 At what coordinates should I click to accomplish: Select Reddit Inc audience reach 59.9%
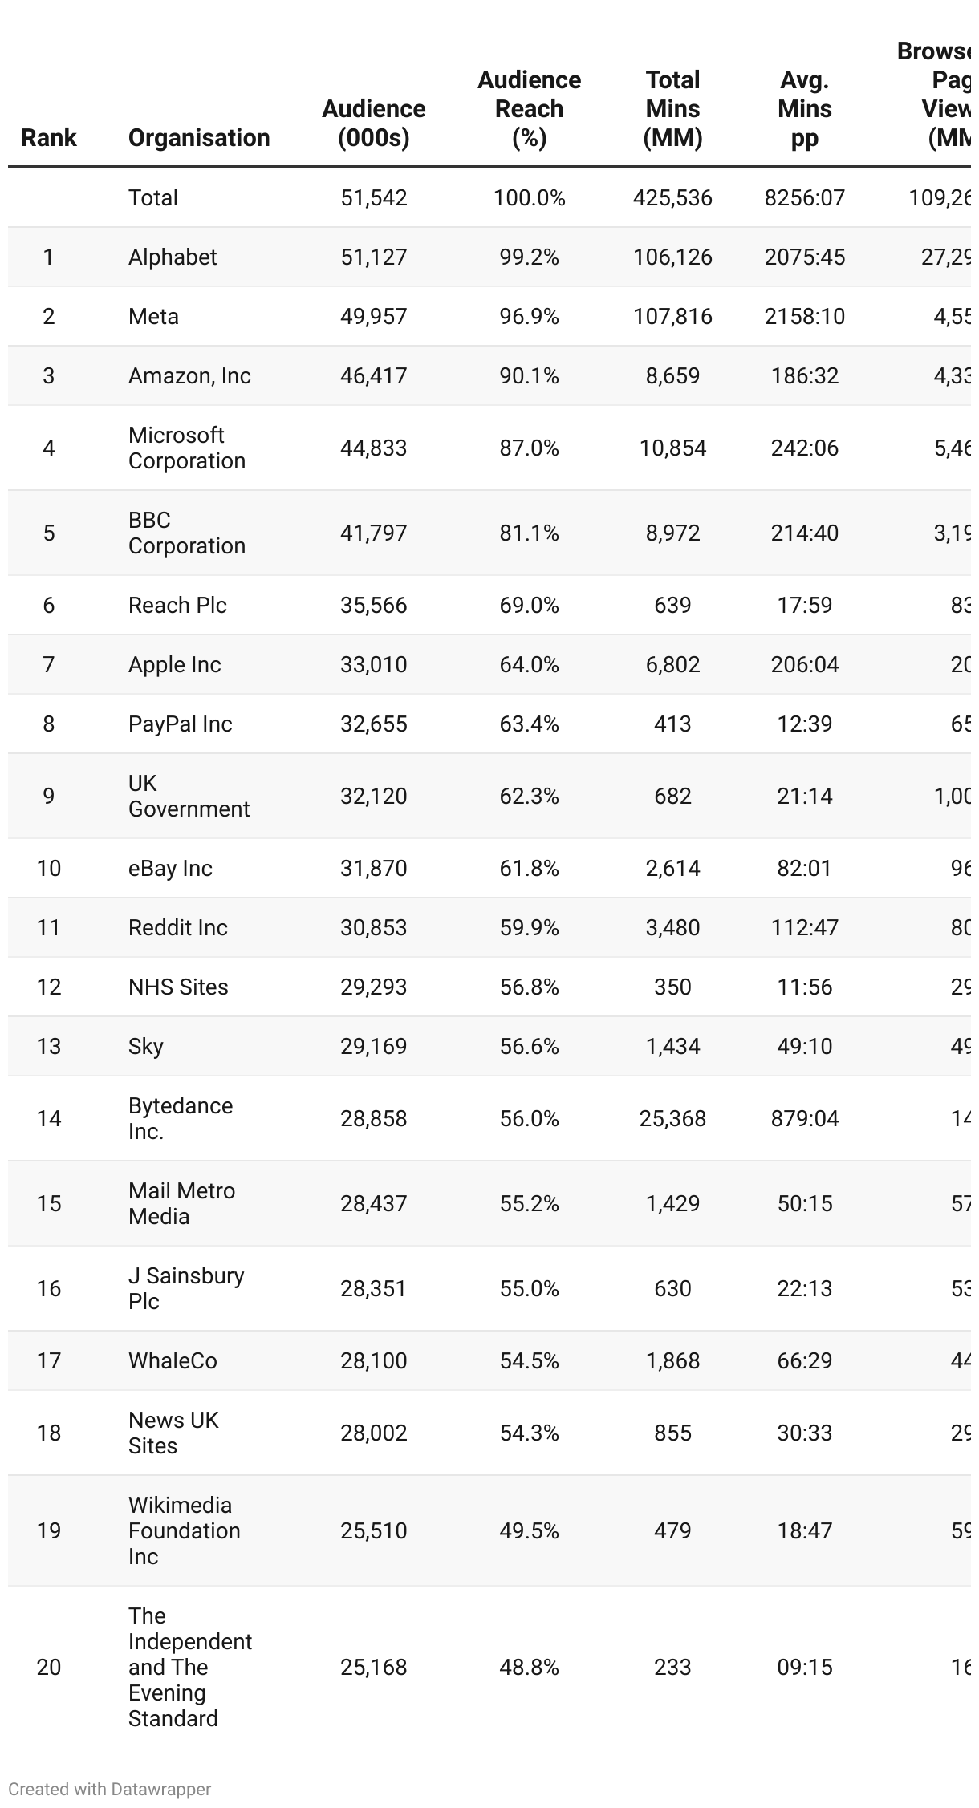[x=529, y=927]
